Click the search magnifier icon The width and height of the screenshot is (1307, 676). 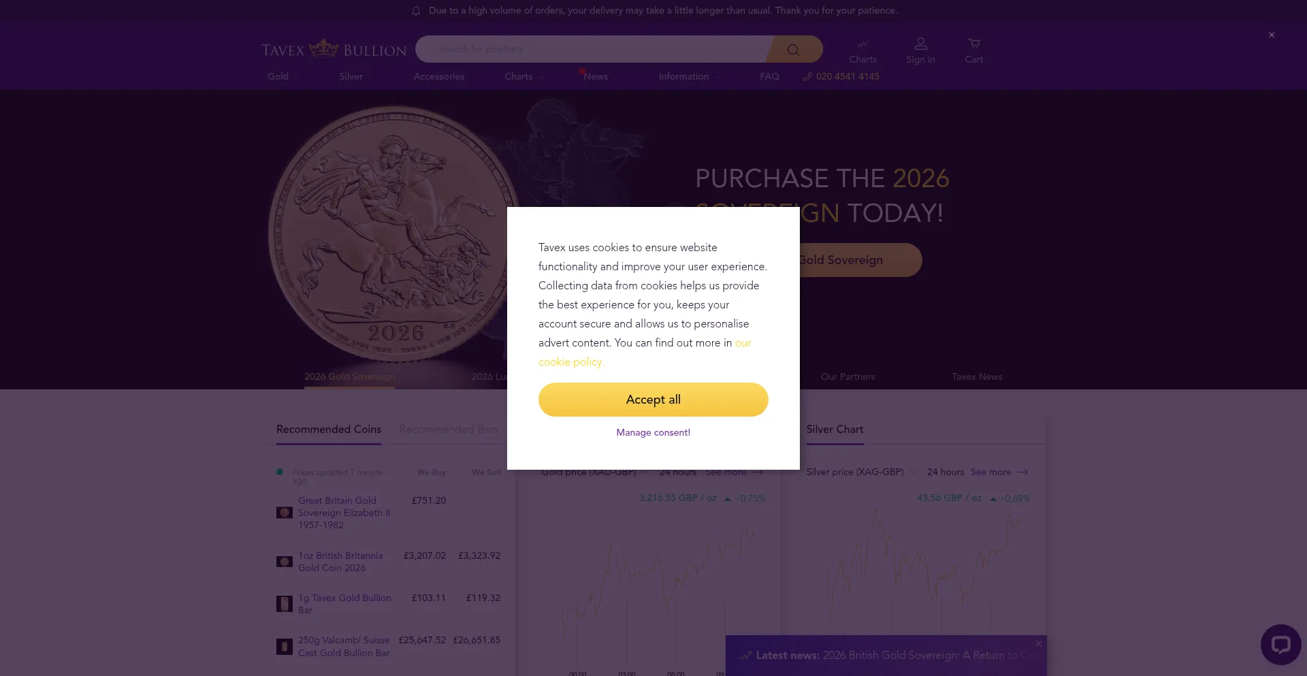[793, 50]
